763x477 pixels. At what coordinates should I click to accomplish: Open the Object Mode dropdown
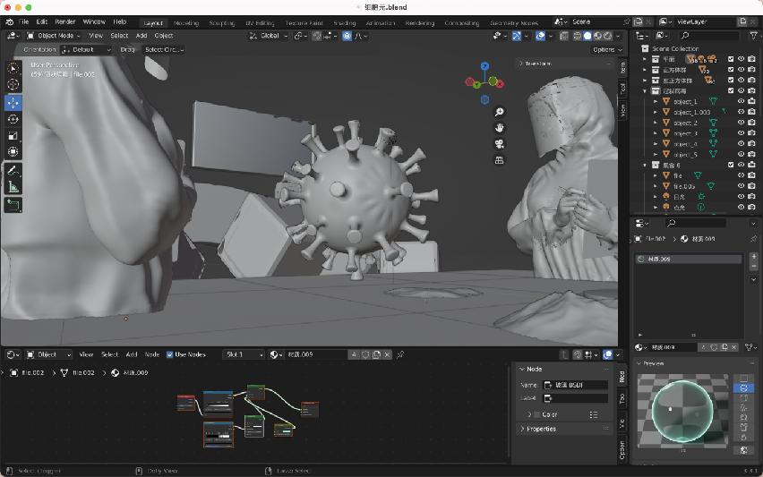pyautogui.click(x=54, y=36)
